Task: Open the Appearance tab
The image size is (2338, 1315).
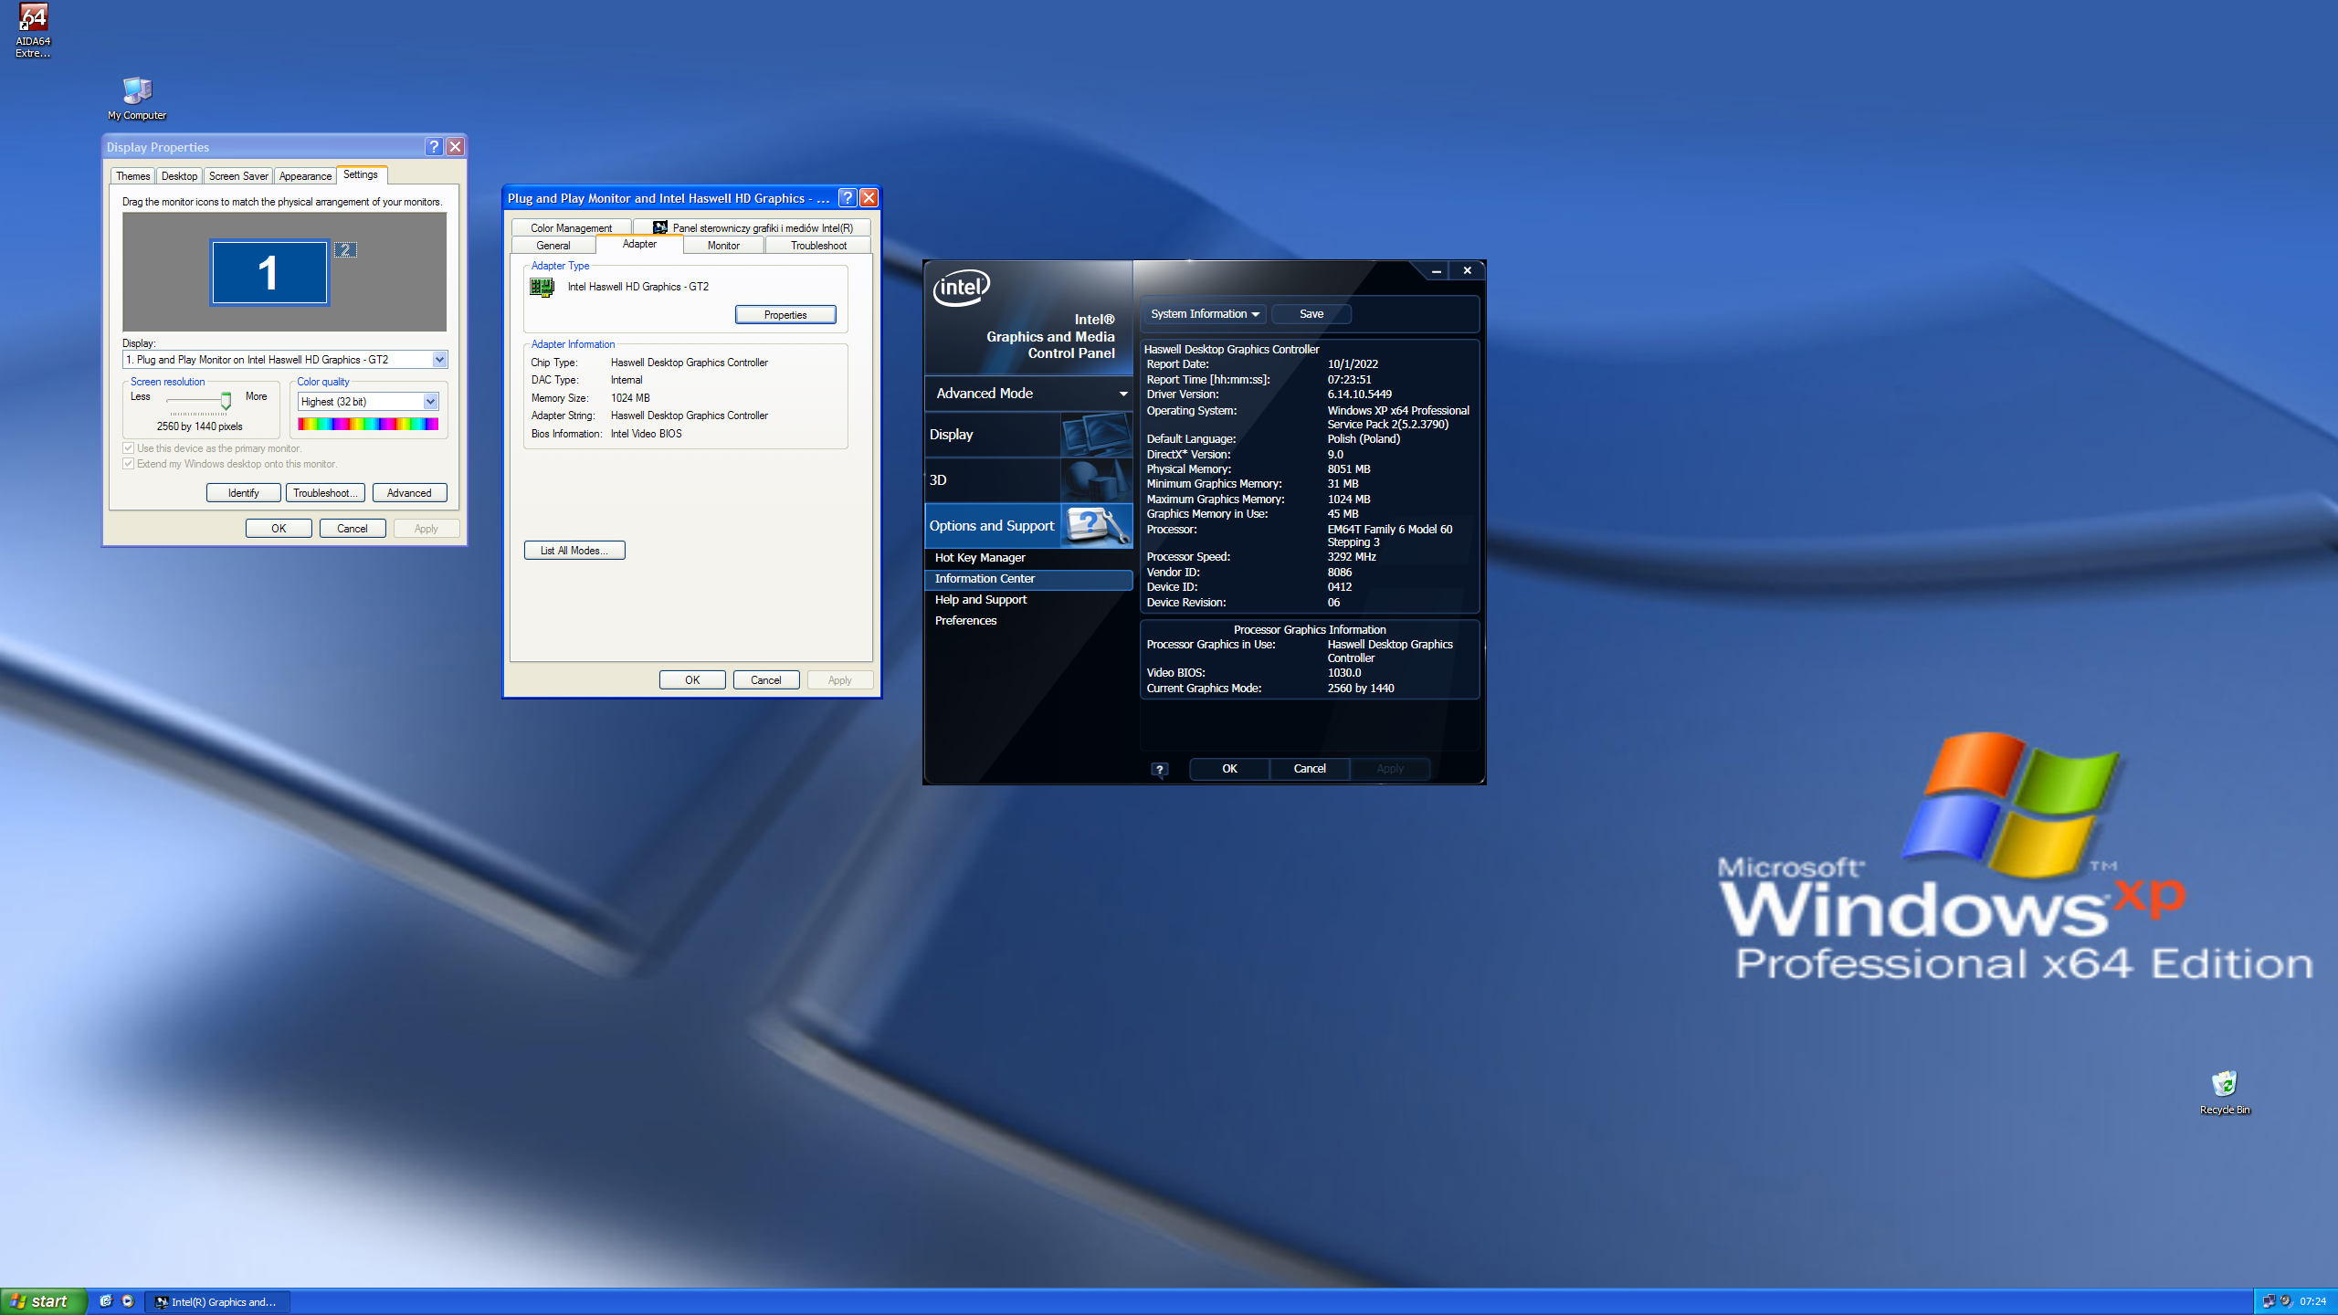Action: pyautogui.click(x=305, y=176)
